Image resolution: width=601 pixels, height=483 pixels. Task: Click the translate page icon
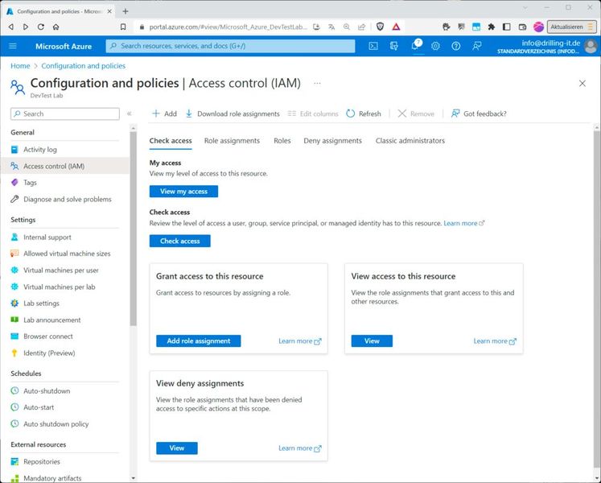tap(331, 27)
